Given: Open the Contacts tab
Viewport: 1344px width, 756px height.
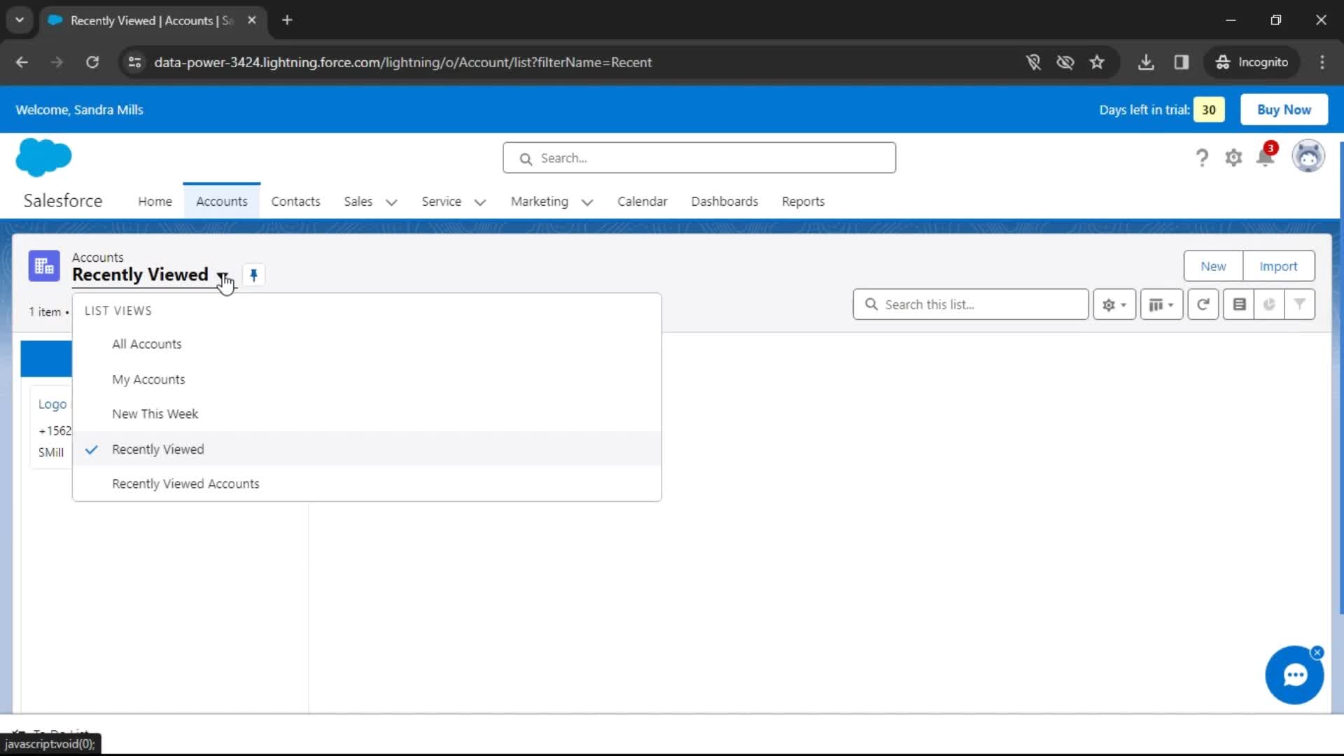Looking at the screenshot, I should tap(295, 202).
